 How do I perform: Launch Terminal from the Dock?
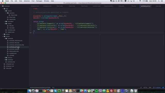tap(78, 91)
